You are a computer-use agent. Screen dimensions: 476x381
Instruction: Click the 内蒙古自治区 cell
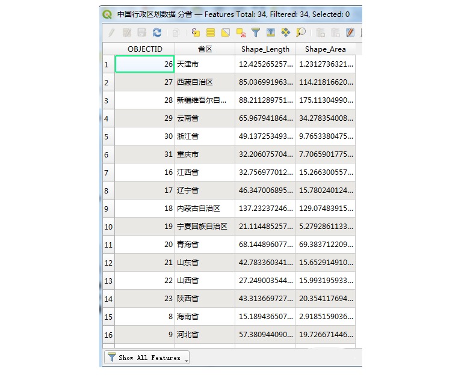tap(205, 209)
